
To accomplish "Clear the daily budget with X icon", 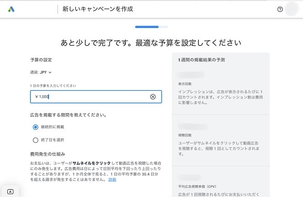I will pyautogui.click(x=153, y=97).
